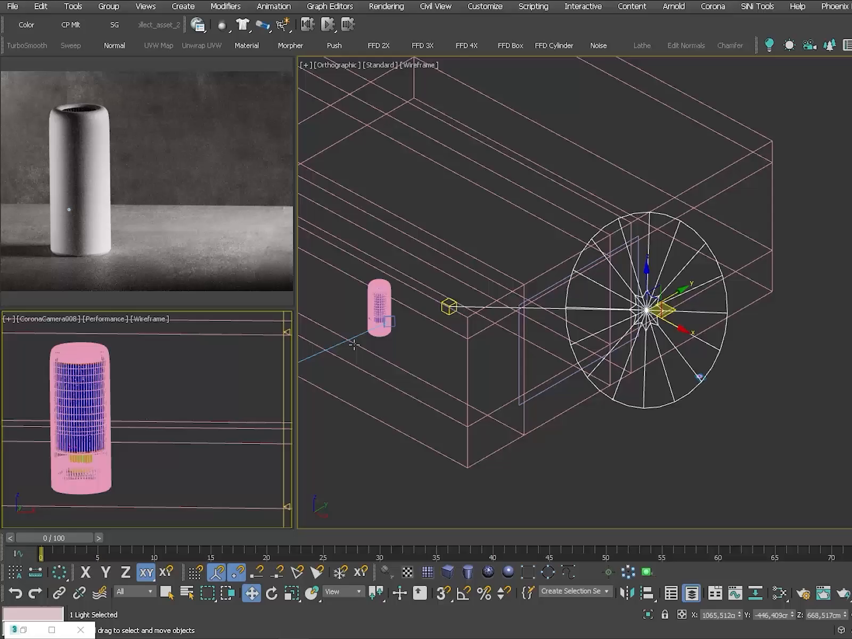Click the Undo arrow icon

click(x=15, y=593)
